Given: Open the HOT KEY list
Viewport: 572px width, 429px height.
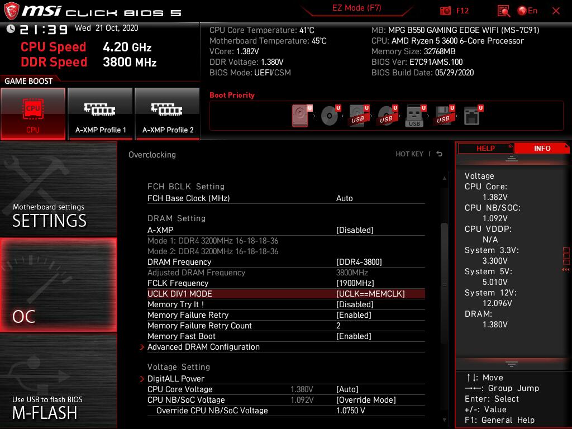Looking at the screenshot, I should pyautogui.click(x=409, y=154).
